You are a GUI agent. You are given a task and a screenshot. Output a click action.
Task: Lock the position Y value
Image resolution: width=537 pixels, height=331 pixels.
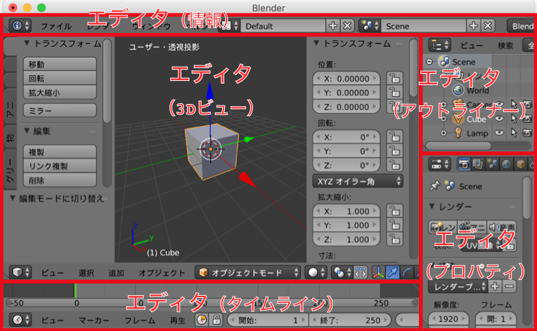(x=394, y=93)
